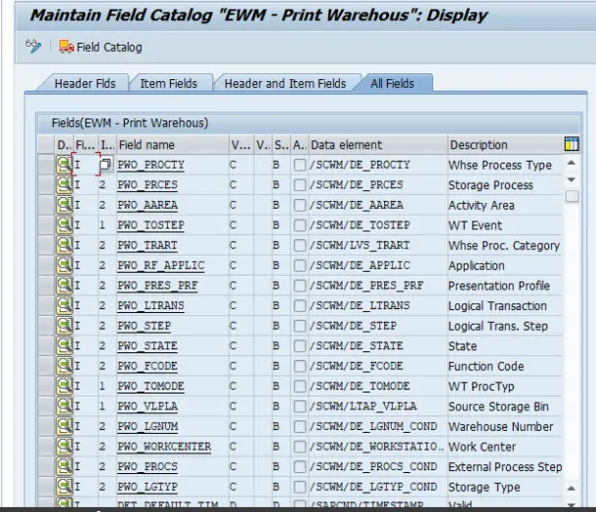The width and height of the screenshot is (596, 512).
Task: Click the Description column header
Action: [x=505, y=144]
